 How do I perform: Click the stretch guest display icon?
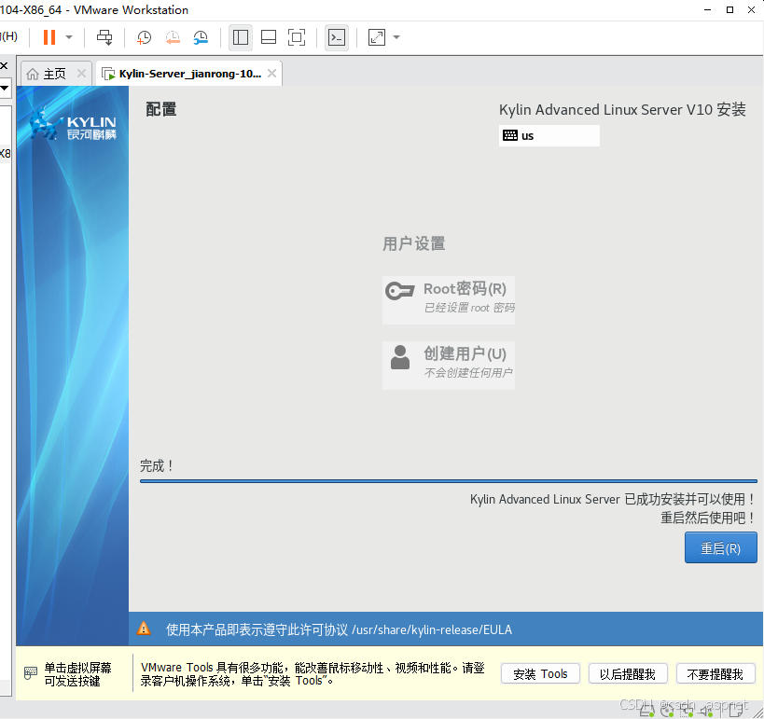coord(377,37)
